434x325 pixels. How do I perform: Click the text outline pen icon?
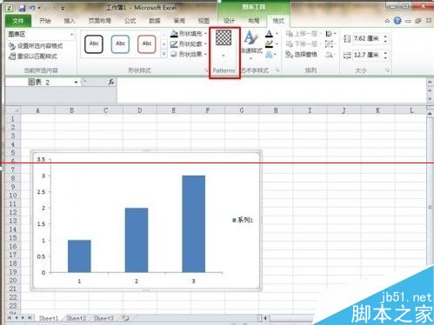(x=269, y=44)
